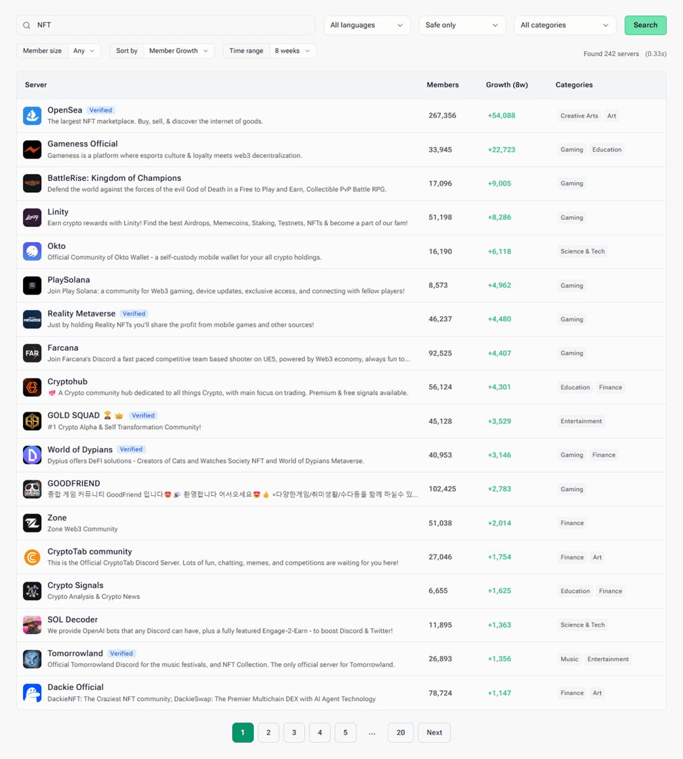
Task: Open the Dackie Official server link
Action: pos(76,687)
